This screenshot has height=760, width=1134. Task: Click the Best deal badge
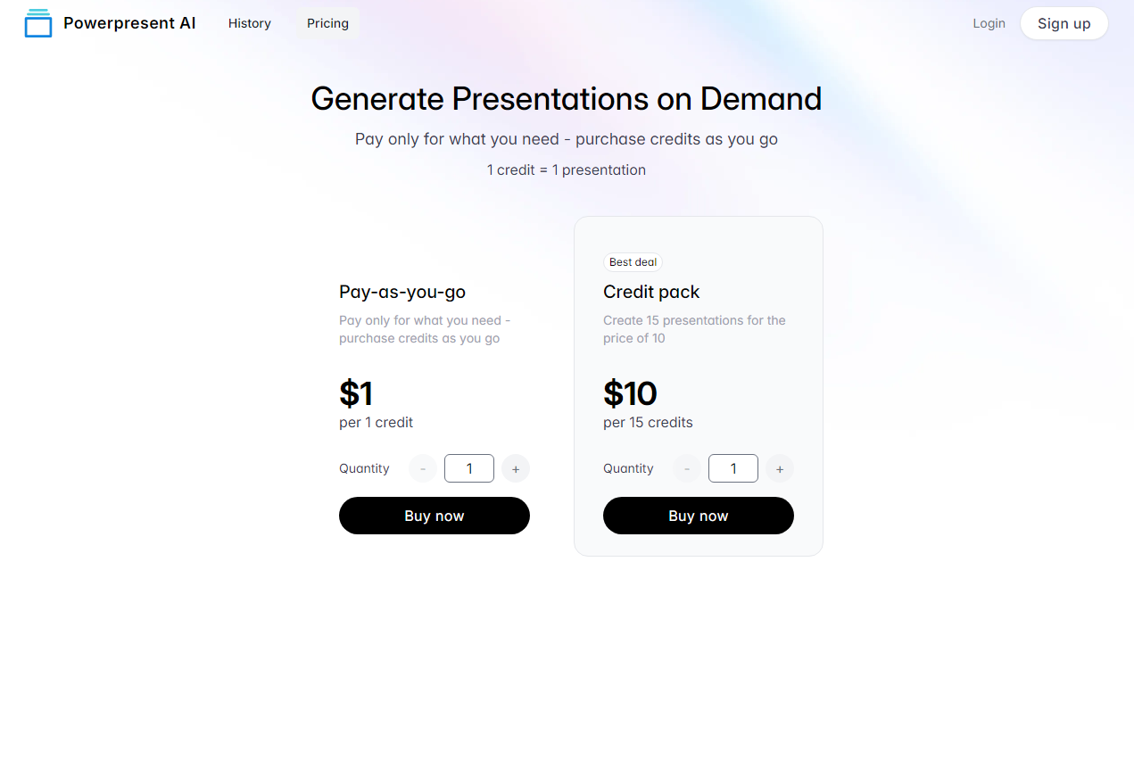pyautogui.click(x=633, y=262)
